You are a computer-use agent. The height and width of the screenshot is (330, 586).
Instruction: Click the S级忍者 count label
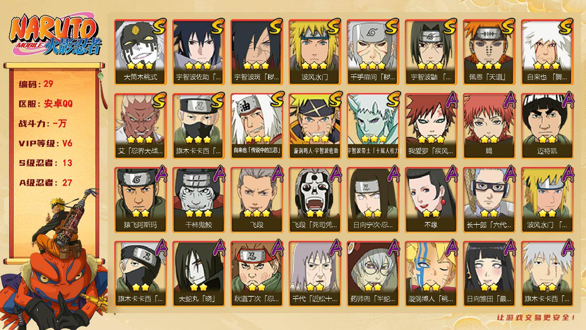coord(45,163)
